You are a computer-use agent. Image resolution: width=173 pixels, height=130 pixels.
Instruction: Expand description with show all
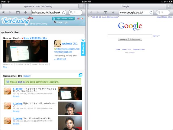[x=60, y=59]
